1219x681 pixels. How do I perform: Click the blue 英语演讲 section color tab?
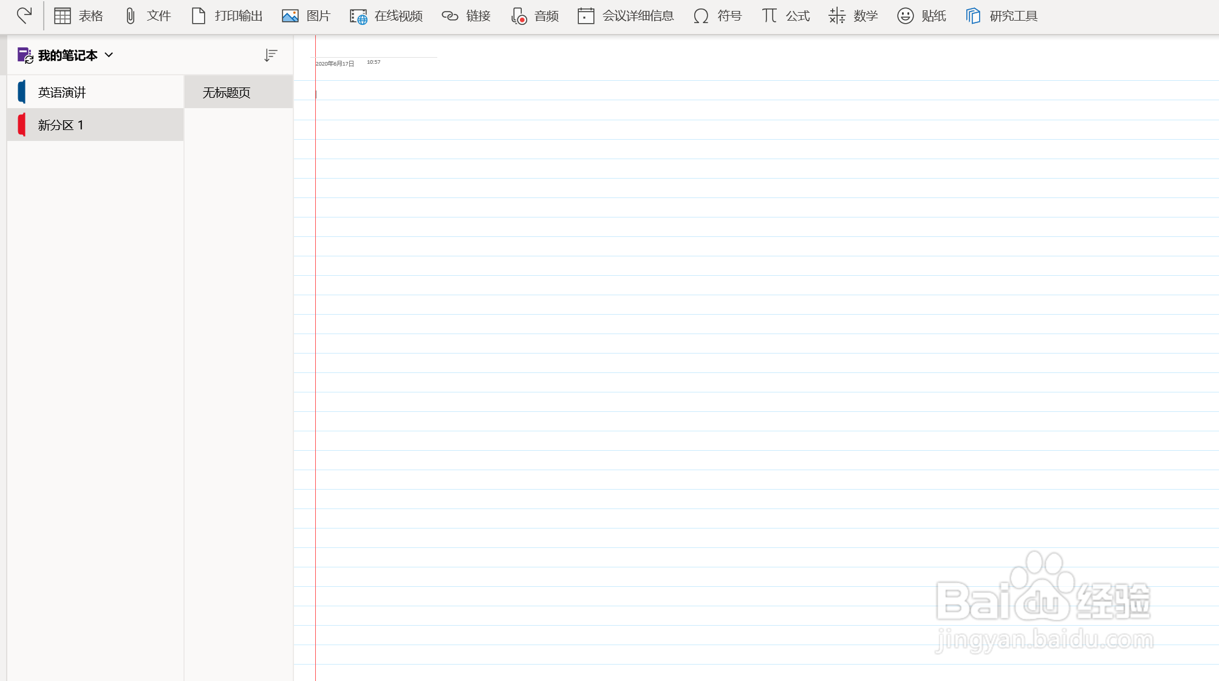(x=22, y=92)
